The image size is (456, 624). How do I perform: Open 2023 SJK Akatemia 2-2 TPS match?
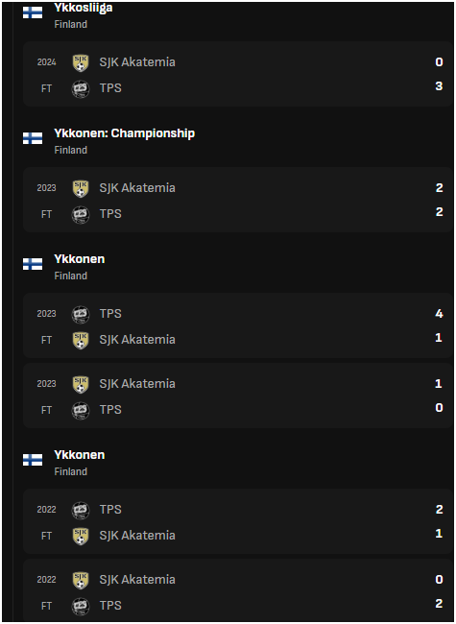pos(237,200)
